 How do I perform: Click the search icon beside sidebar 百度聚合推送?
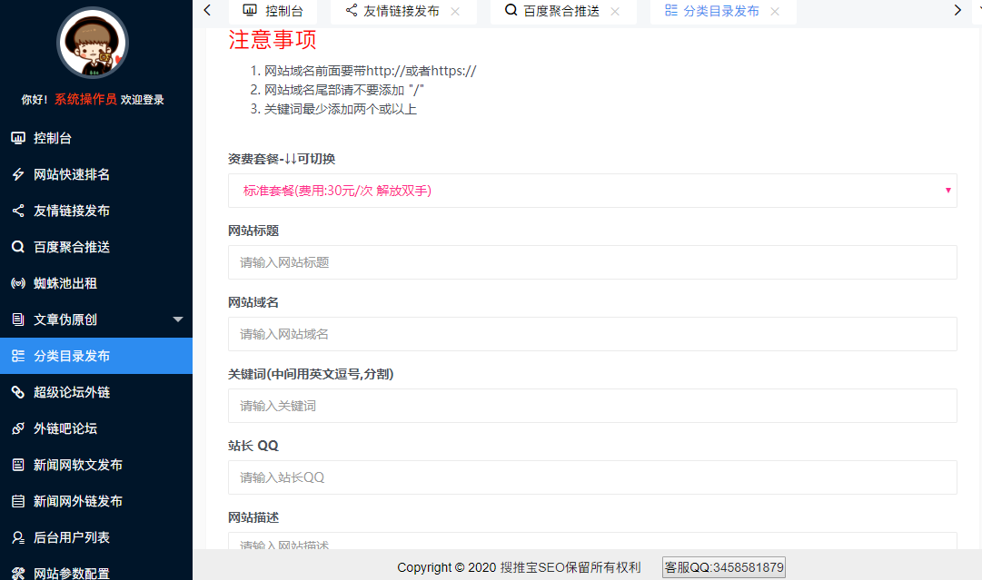pyautogui.click(x=18, y=247)
